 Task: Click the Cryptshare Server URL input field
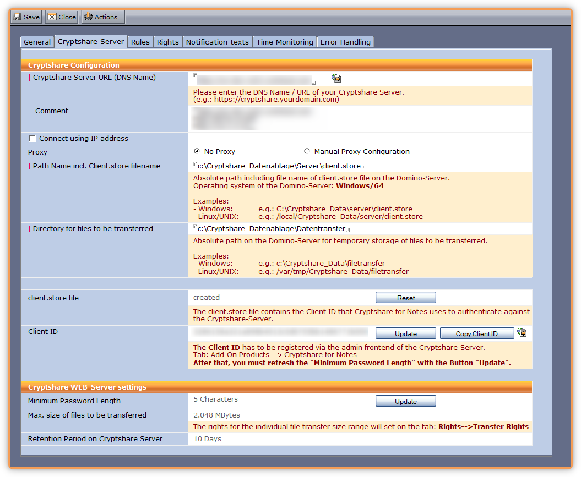(254, 80)
